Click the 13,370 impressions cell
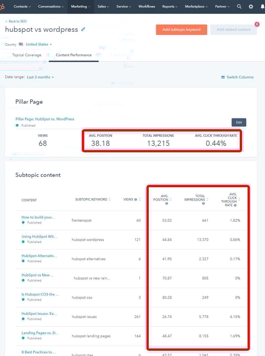The height and width of the screenshot is (356, 265). coord(203,240)
